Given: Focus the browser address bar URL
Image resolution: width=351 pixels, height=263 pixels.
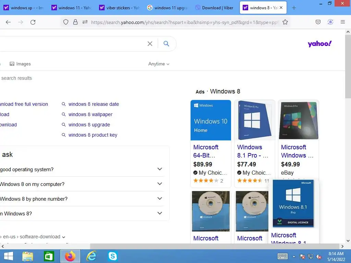Looking at the screenshot, I should click(185, 22).
